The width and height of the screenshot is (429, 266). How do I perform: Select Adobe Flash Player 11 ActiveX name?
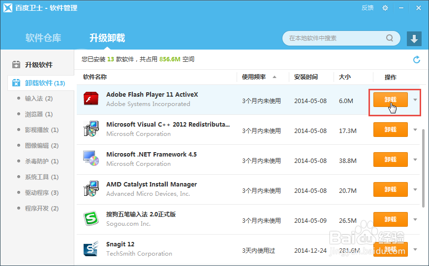pos(152,95)
